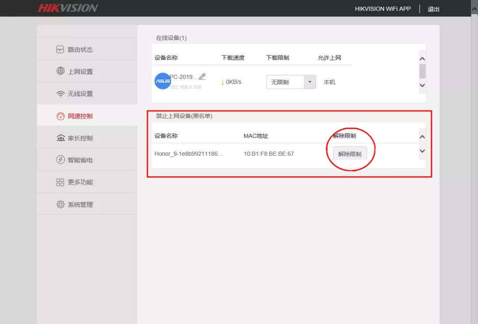Click the grid icon for 更多功能

60,182
